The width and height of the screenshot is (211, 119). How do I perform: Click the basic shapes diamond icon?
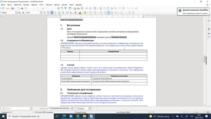click(x=132, y=8)
